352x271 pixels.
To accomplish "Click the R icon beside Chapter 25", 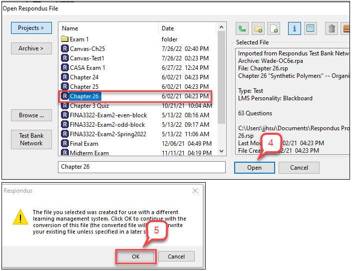I will click(64, 86).
